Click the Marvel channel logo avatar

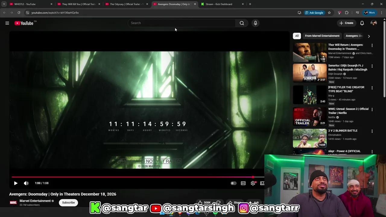(x=13, y=203)
